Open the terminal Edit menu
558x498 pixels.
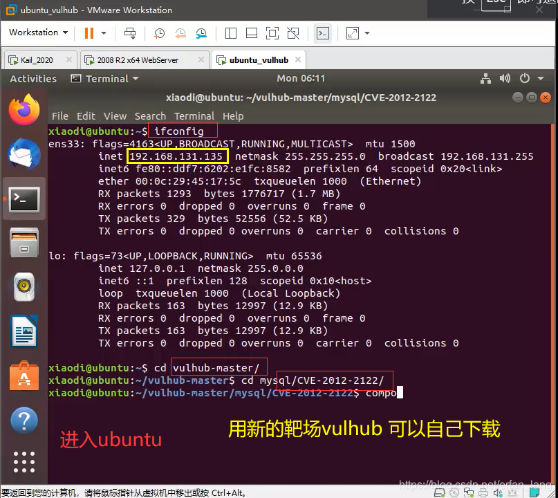(86, 116)
